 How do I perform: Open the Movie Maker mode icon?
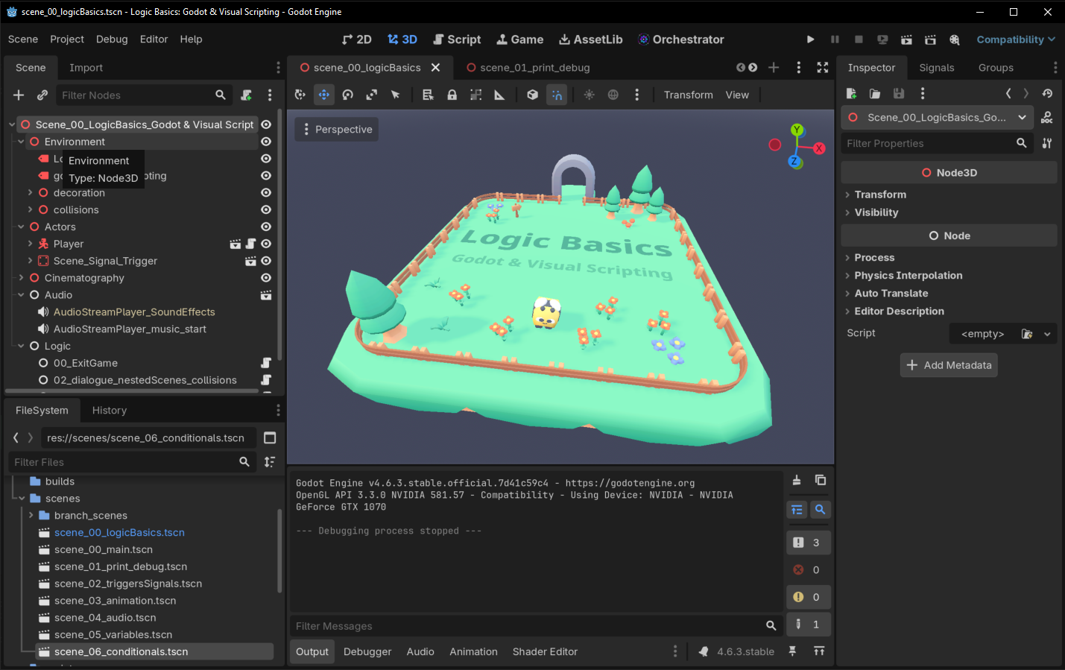[x=954, y=39]
